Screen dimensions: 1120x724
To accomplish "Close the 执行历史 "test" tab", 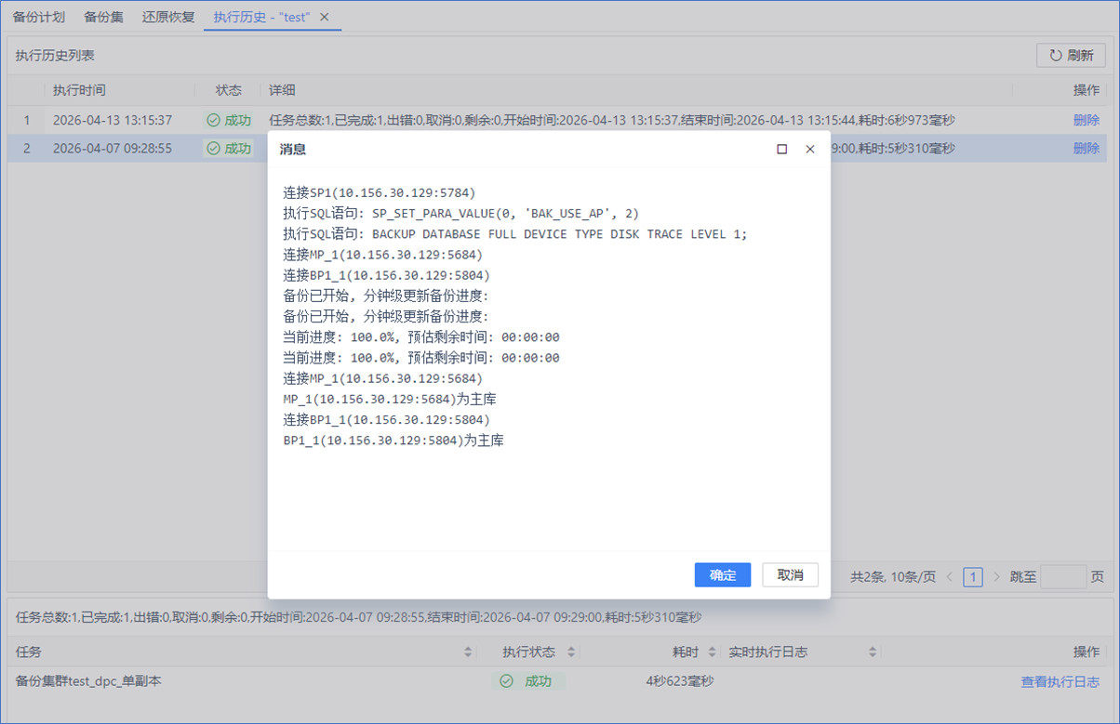I will pyautogui.click(x=324, y=17).
